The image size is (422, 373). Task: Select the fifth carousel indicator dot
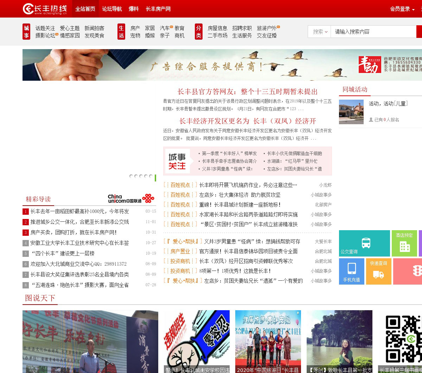[151, 176]
